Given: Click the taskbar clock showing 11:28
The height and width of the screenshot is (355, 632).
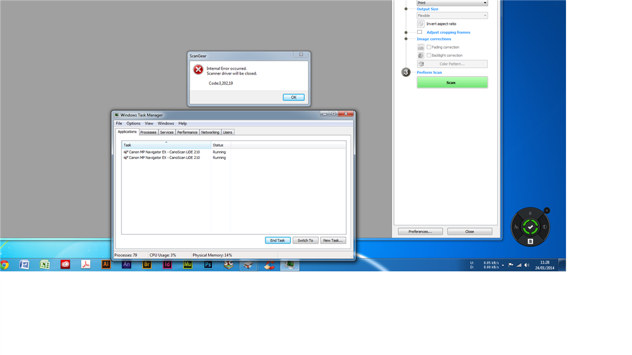Looking at the screenshot, I should click(545, 265).
